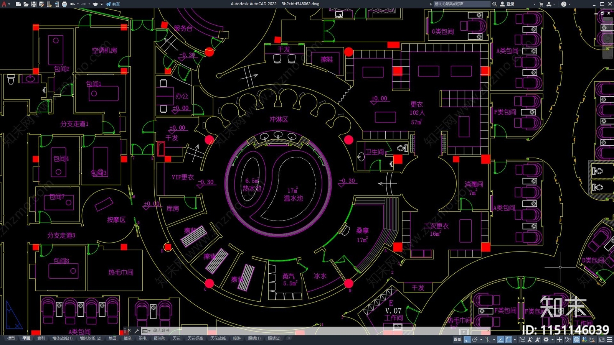Click the Undo arrow icon
Viewport: 614px width, 345px height.
72,4
